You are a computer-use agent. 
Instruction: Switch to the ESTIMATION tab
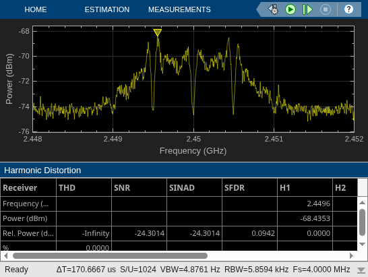point(107,9)
